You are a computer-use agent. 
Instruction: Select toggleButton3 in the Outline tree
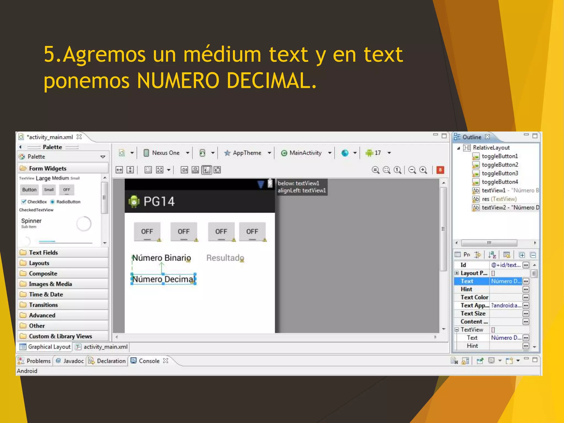495,173
